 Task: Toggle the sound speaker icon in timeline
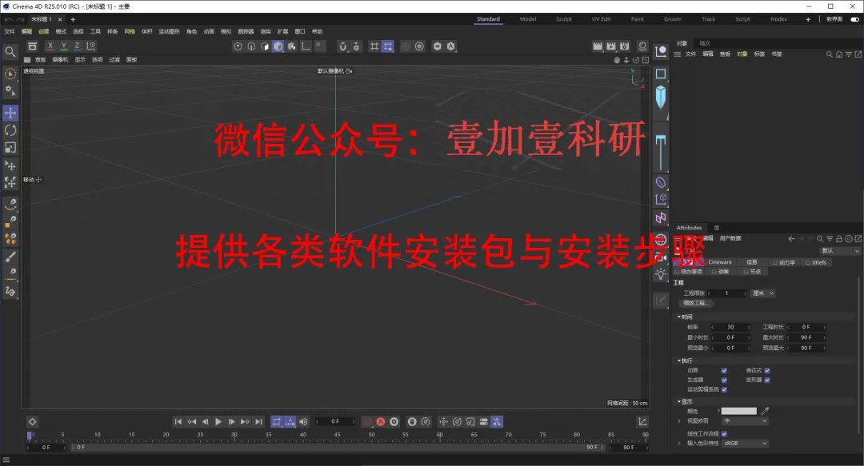[x=303, y=422]
